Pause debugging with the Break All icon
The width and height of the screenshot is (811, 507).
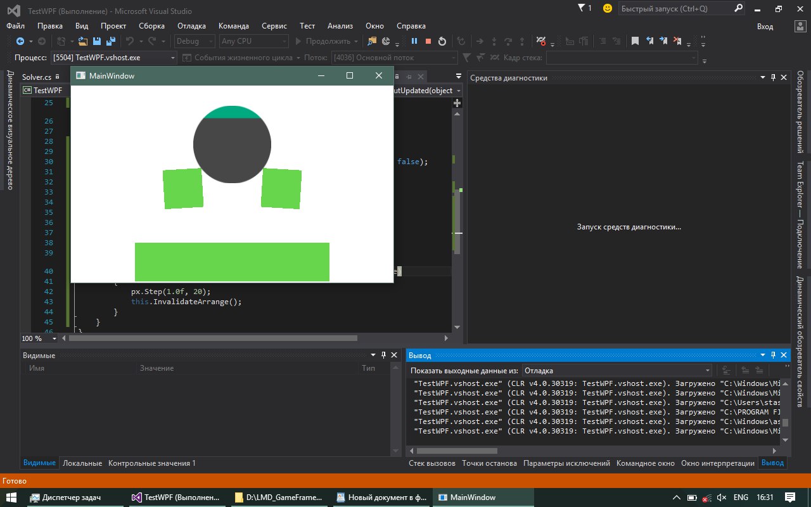(x=414, y=41)
